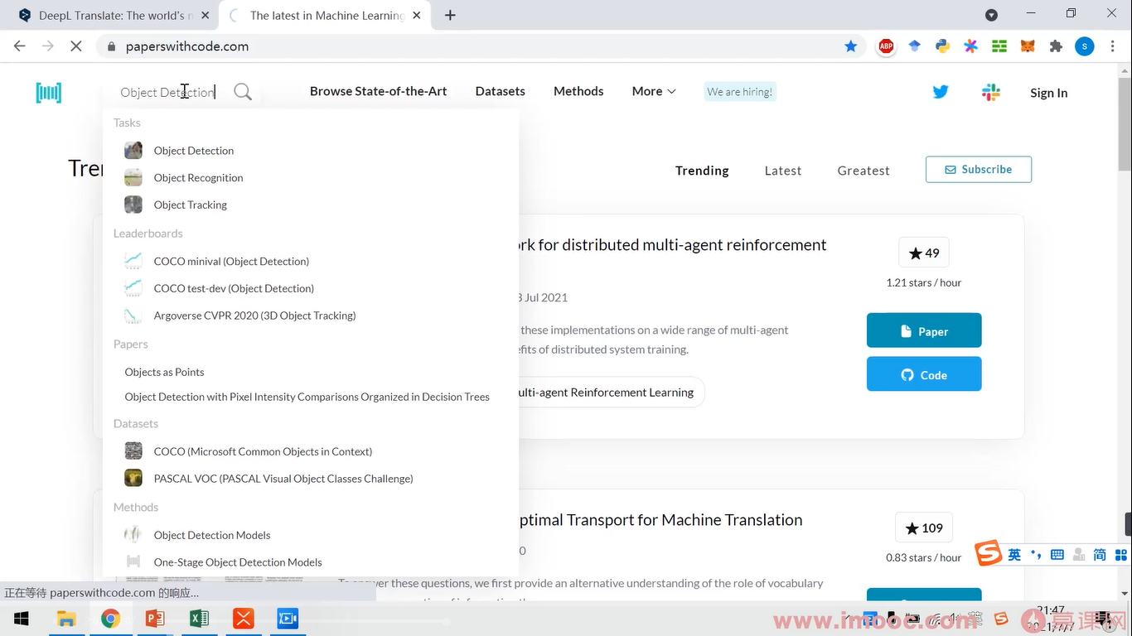Open the Slack icon link

click(x=991, y=92)
